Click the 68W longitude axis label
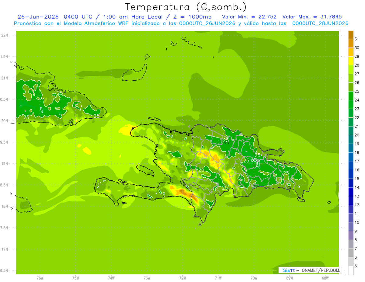Image resolution: width=365 pixels, height=282 pixels. 325,278
